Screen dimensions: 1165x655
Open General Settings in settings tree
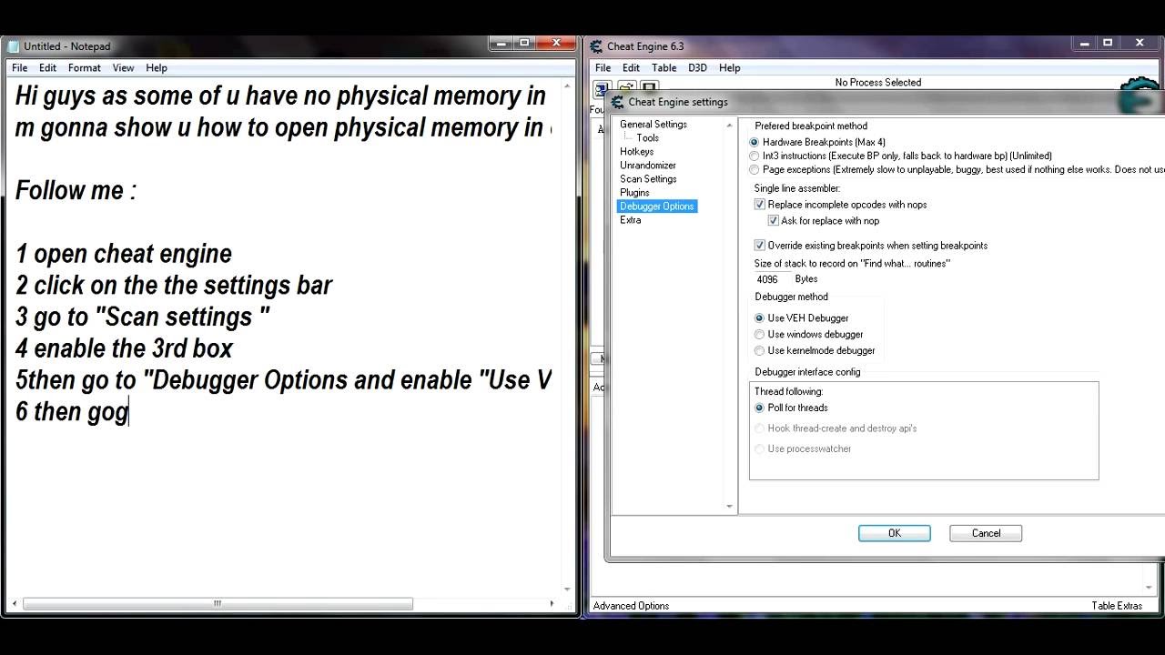[x=653, y=125]
